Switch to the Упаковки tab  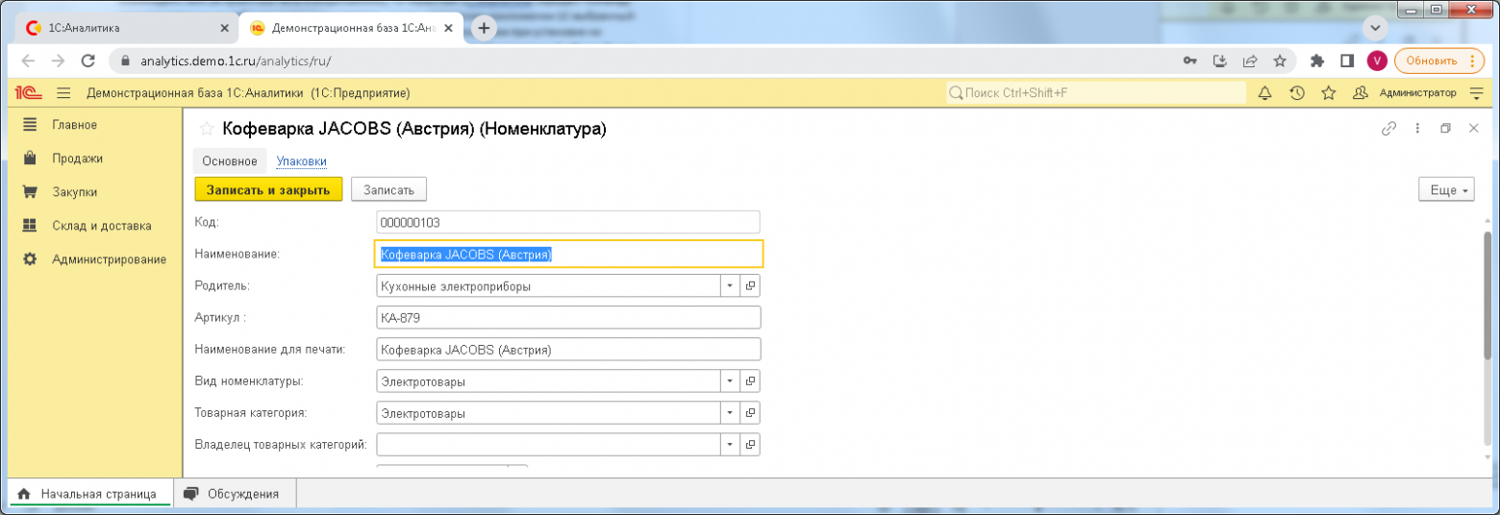point(301,161)
